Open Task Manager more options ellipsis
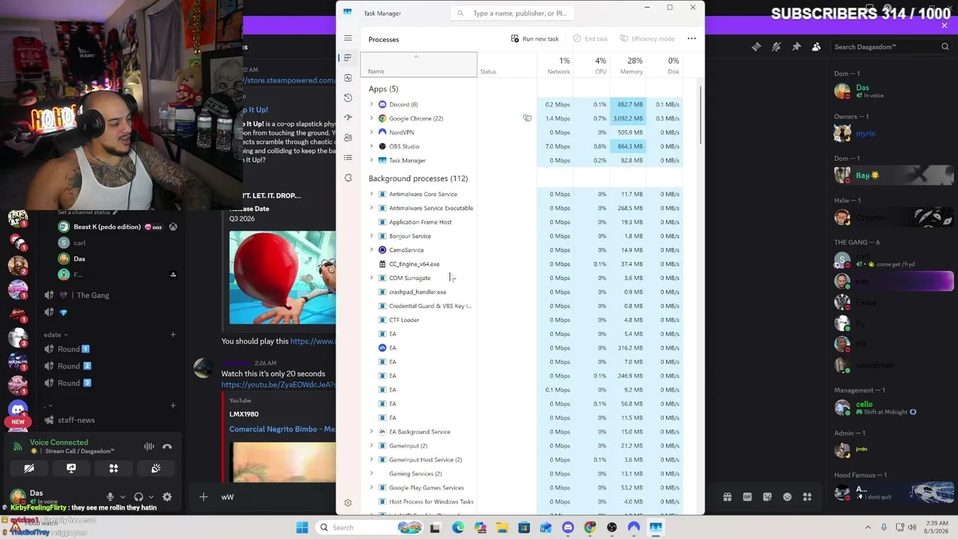This screenshot has width=958, height=539. click(692, 39)
